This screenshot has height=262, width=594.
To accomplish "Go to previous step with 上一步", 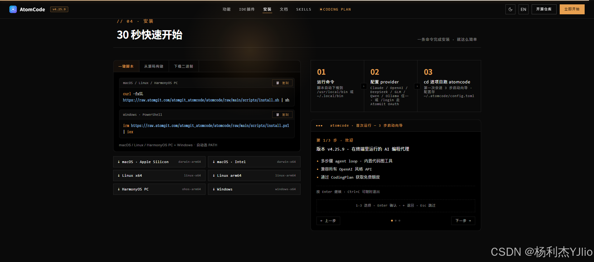I will click(x=328, y=221).
